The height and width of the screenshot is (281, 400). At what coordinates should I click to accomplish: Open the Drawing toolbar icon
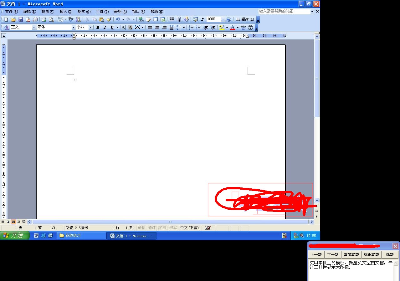coord(186,19)
